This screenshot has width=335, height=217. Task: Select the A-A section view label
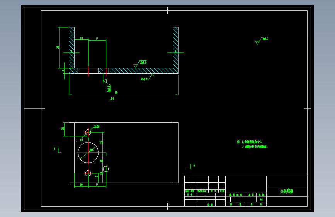pos(112,98)
